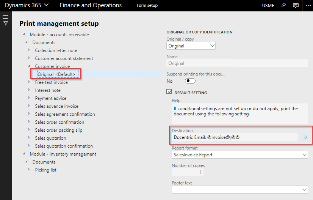Click the Number of copies field

tap(188, 172)
